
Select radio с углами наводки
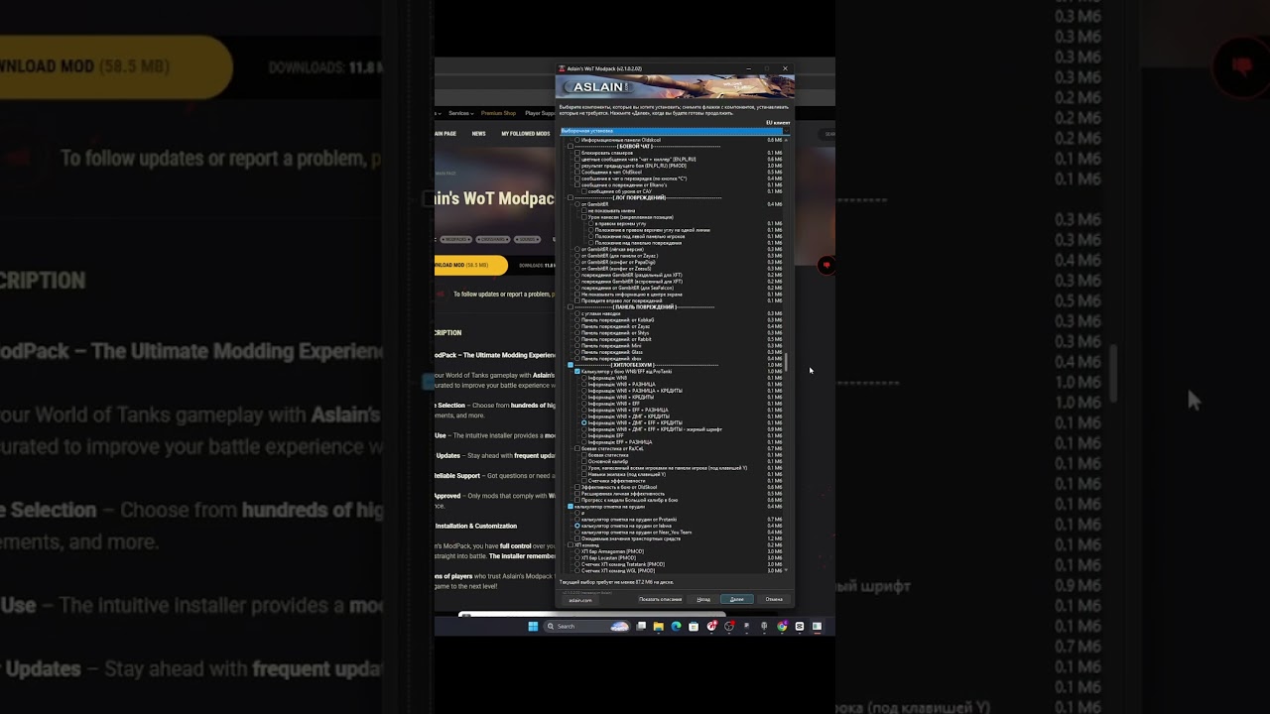point(577,313)
